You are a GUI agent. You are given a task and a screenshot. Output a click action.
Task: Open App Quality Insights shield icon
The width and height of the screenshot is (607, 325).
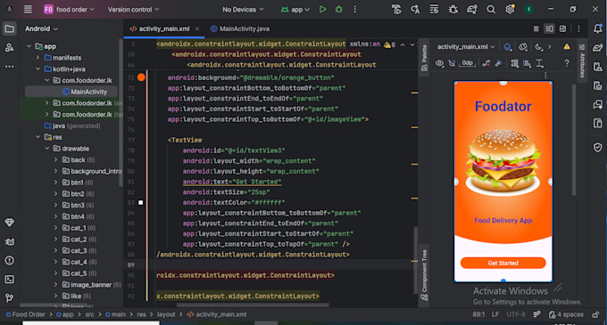tap(598, 147)
